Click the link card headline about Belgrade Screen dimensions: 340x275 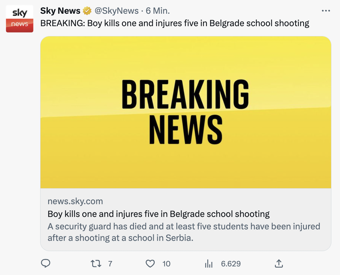[x=159, y=214]
